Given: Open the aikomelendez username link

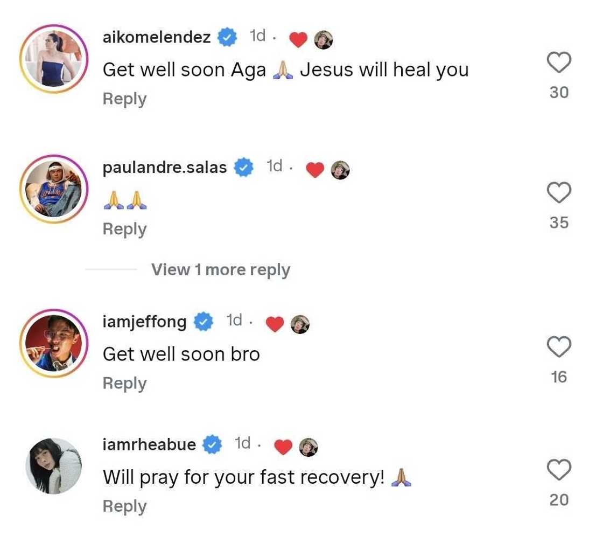Looking at the screenshot, I should [156, 38].
